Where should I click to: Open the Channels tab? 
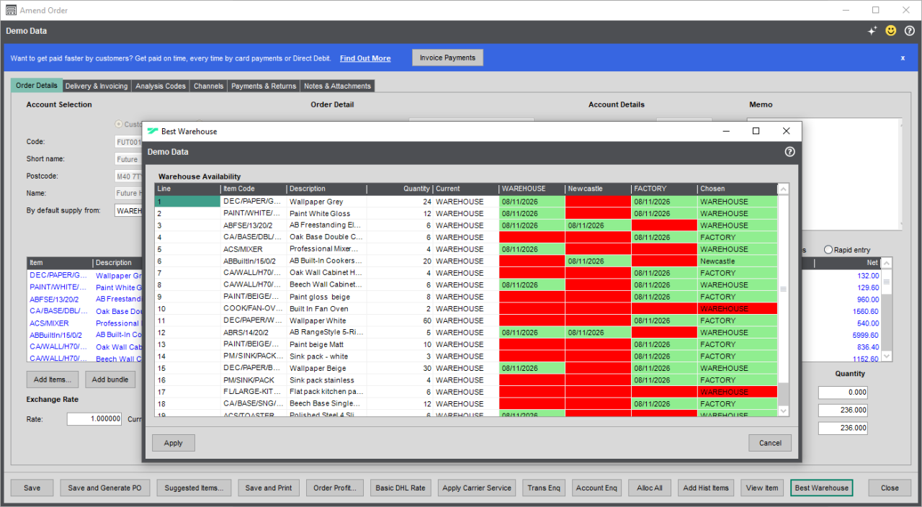208,86
